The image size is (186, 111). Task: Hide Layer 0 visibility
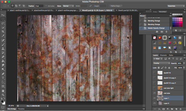click(154, 103)
